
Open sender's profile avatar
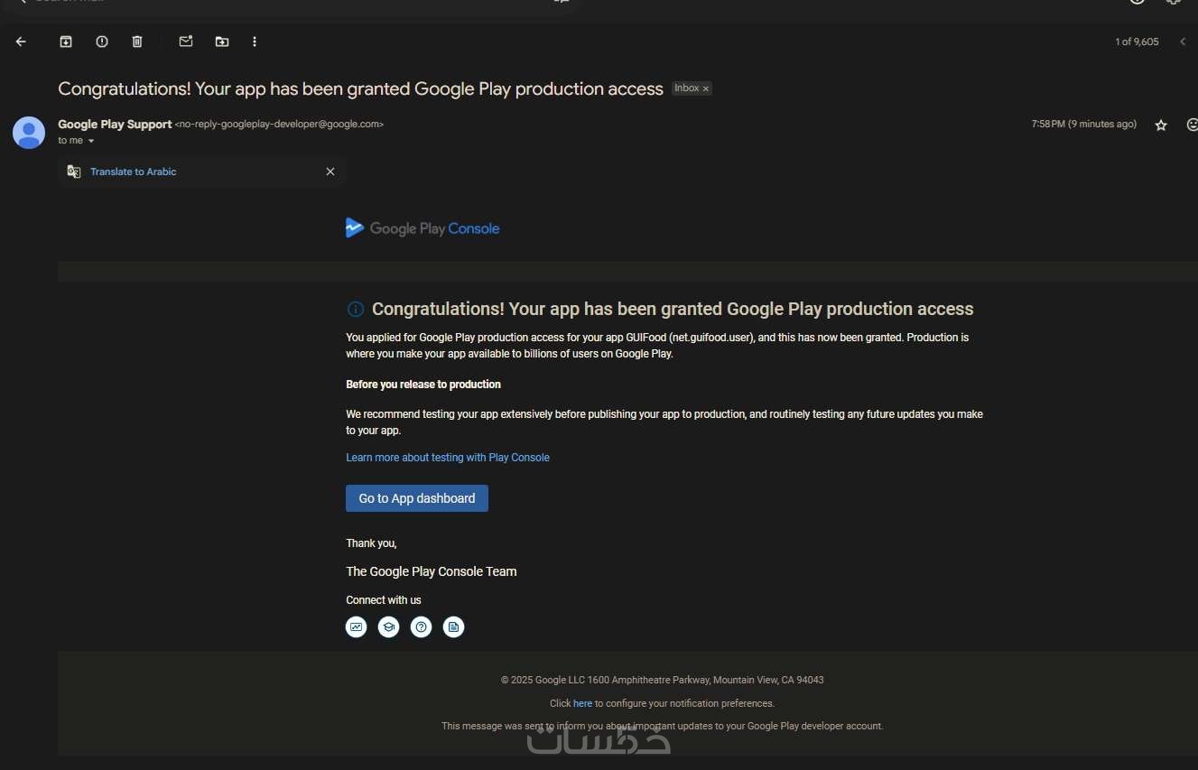29,133
